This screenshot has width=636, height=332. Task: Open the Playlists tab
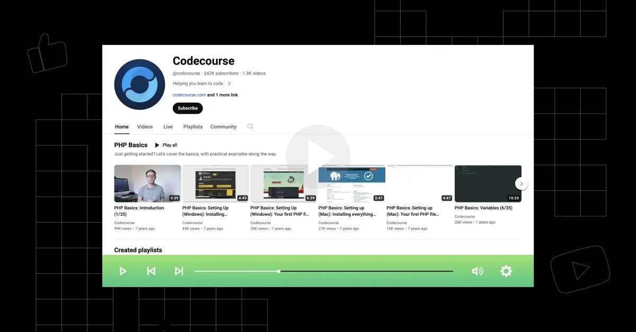click(193, 127)
